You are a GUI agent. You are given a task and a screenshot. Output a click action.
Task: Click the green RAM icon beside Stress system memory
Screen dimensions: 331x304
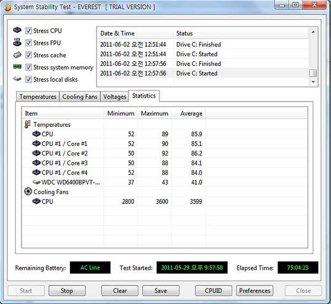pyautogui.click(x=17, y=67)
